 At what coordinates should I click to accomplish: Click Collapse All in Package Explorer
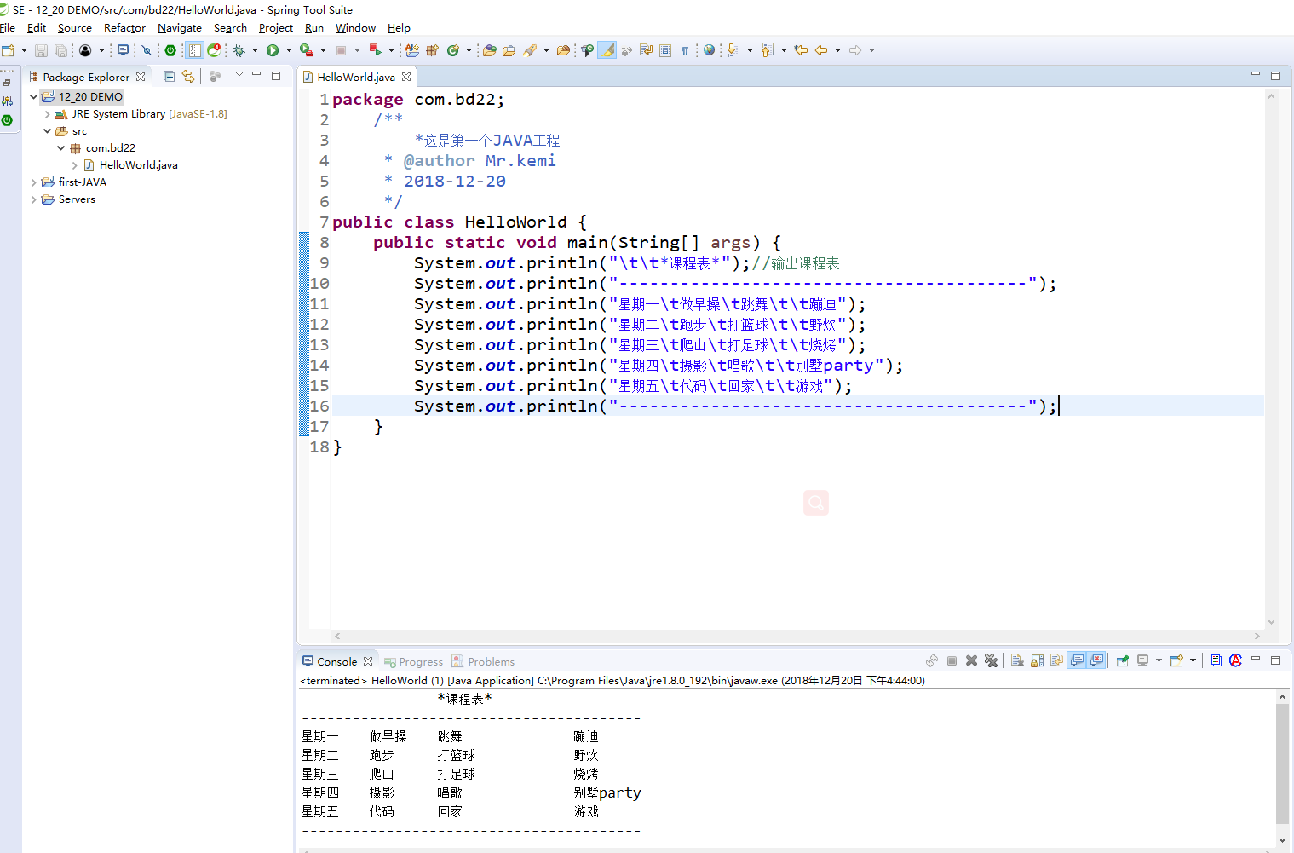(169, 76)
